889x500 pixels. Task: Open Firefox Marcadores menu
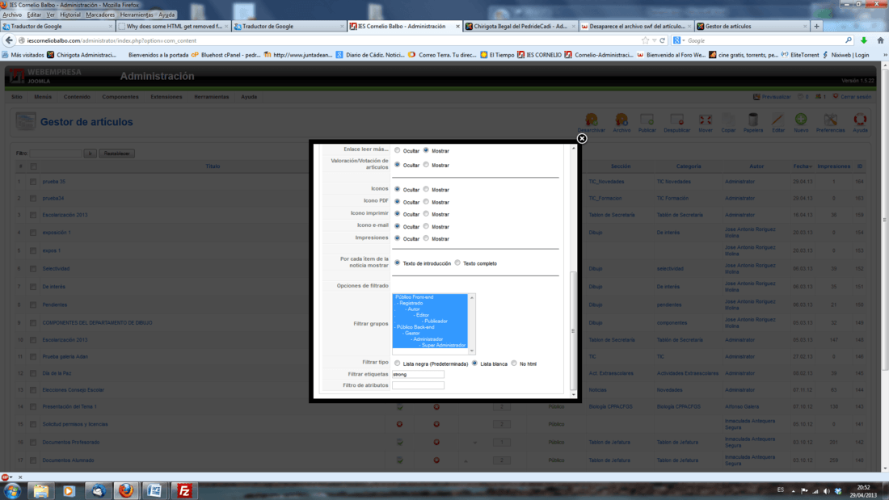(100, 15)
